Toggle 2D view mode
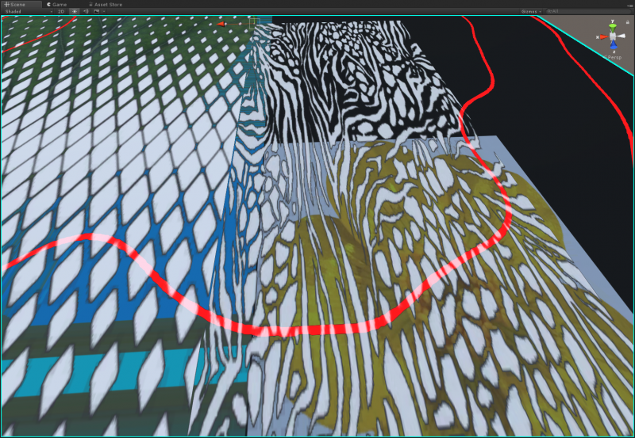 [x=61, y=12]
